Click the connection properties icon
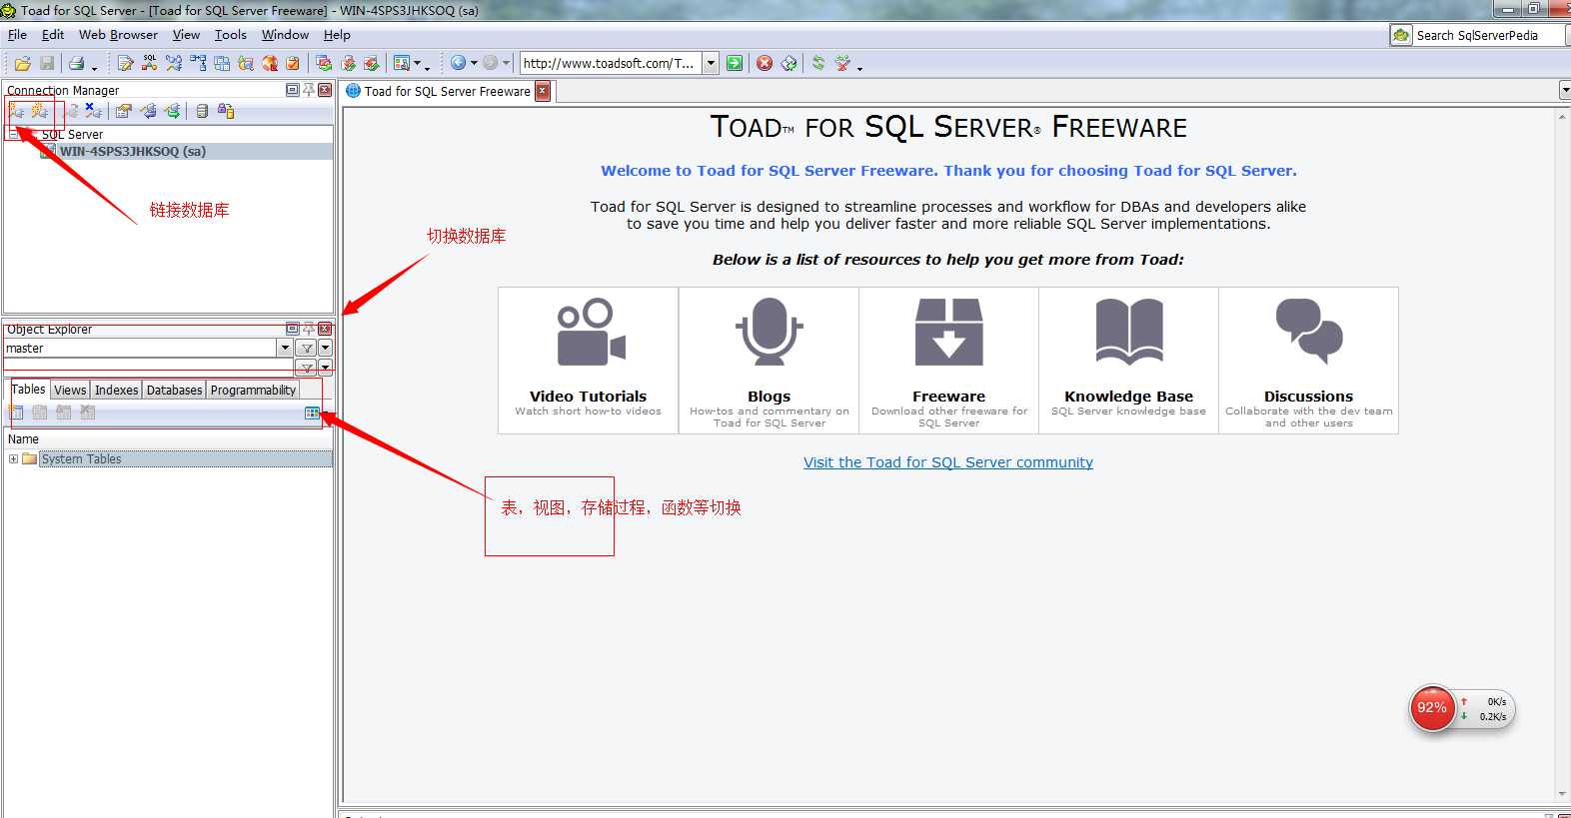Viewport: 1571px width, 818px height. tap(123, 111)
